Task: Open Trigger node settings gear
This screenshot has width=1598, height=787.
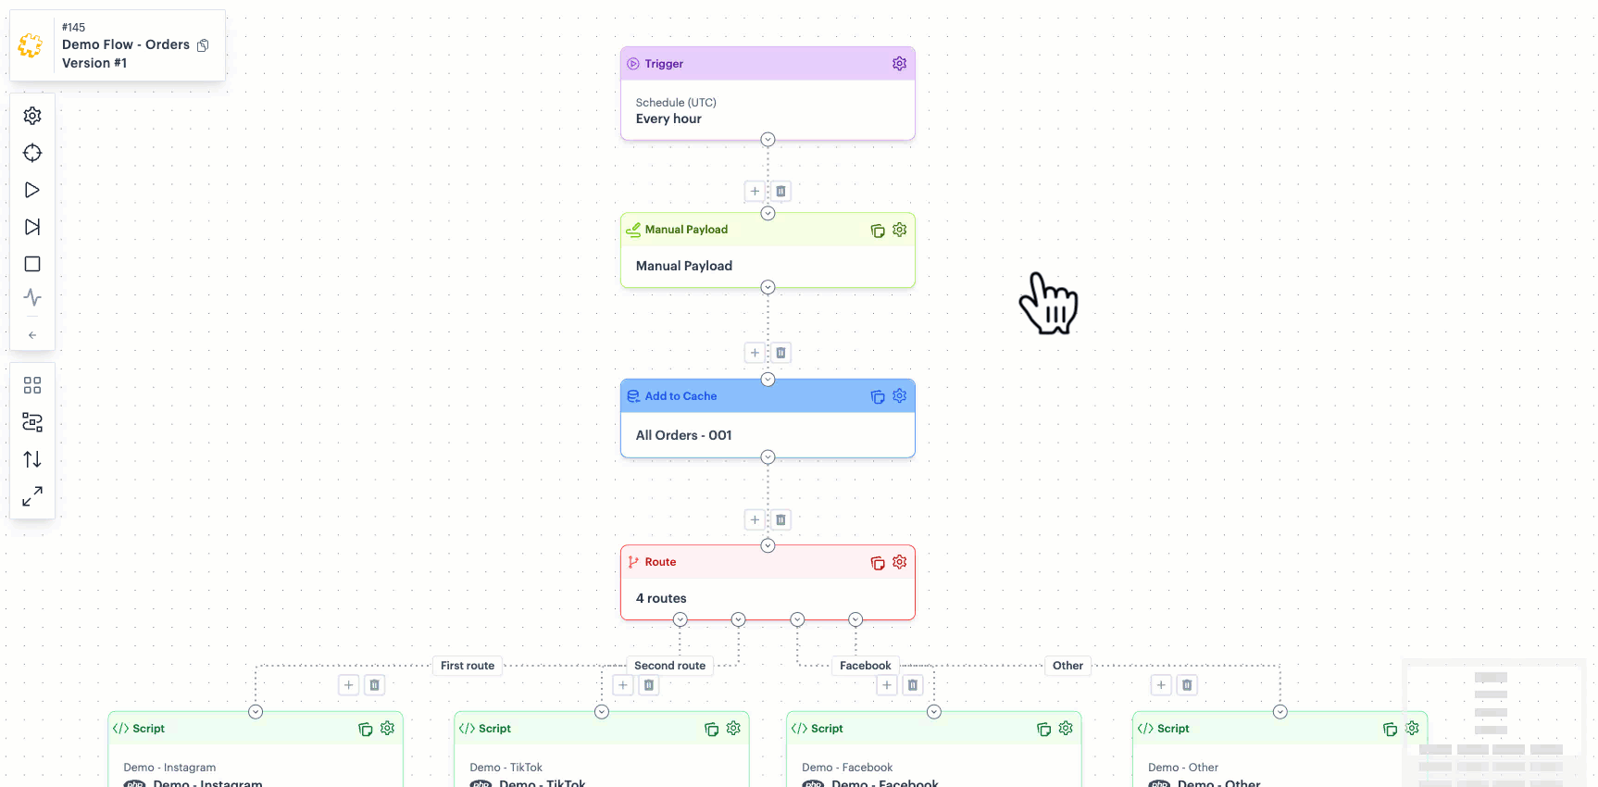Action: coord(899,64)
